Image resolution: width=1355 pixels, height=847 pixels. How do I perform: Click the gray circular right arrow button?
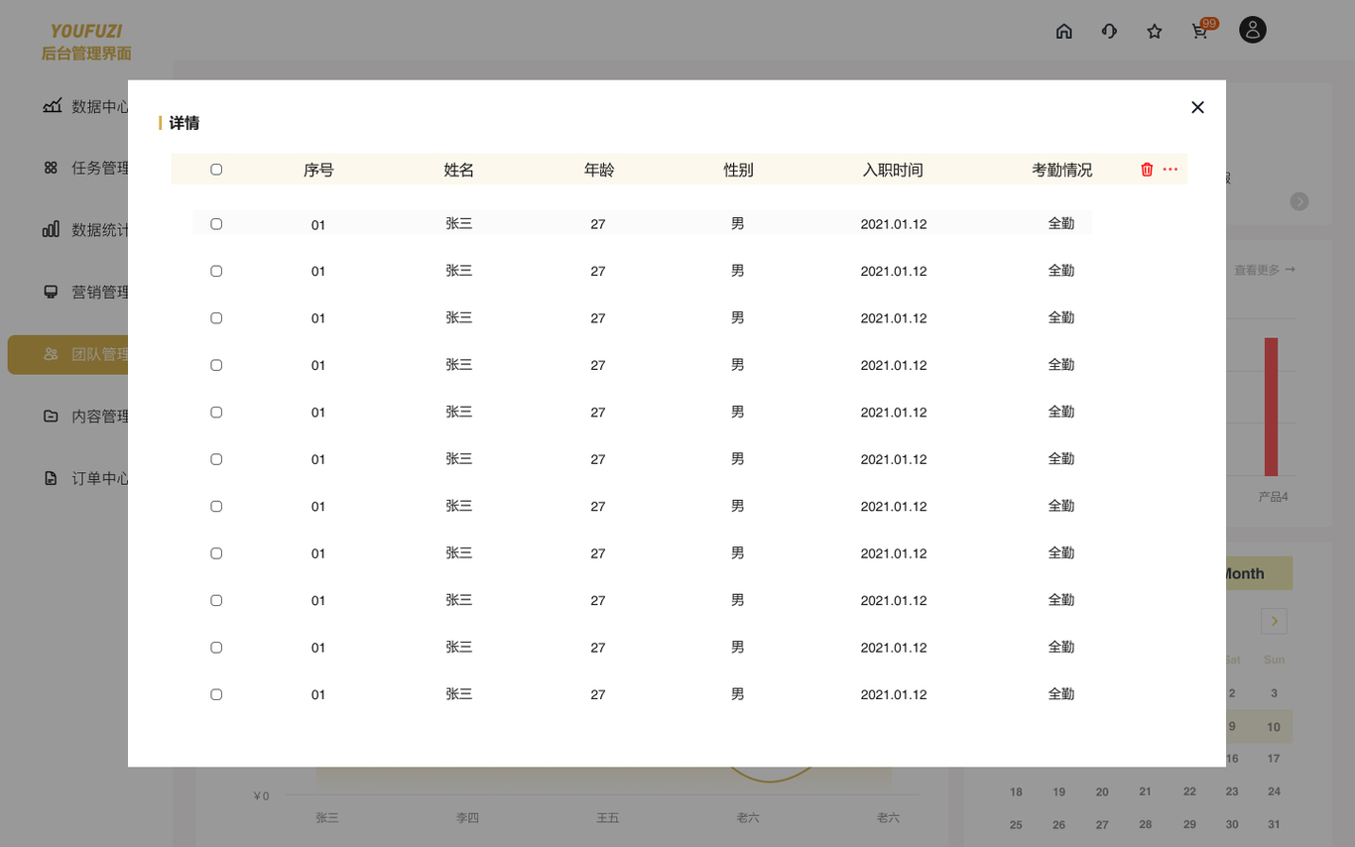[x=1299, y=201]
